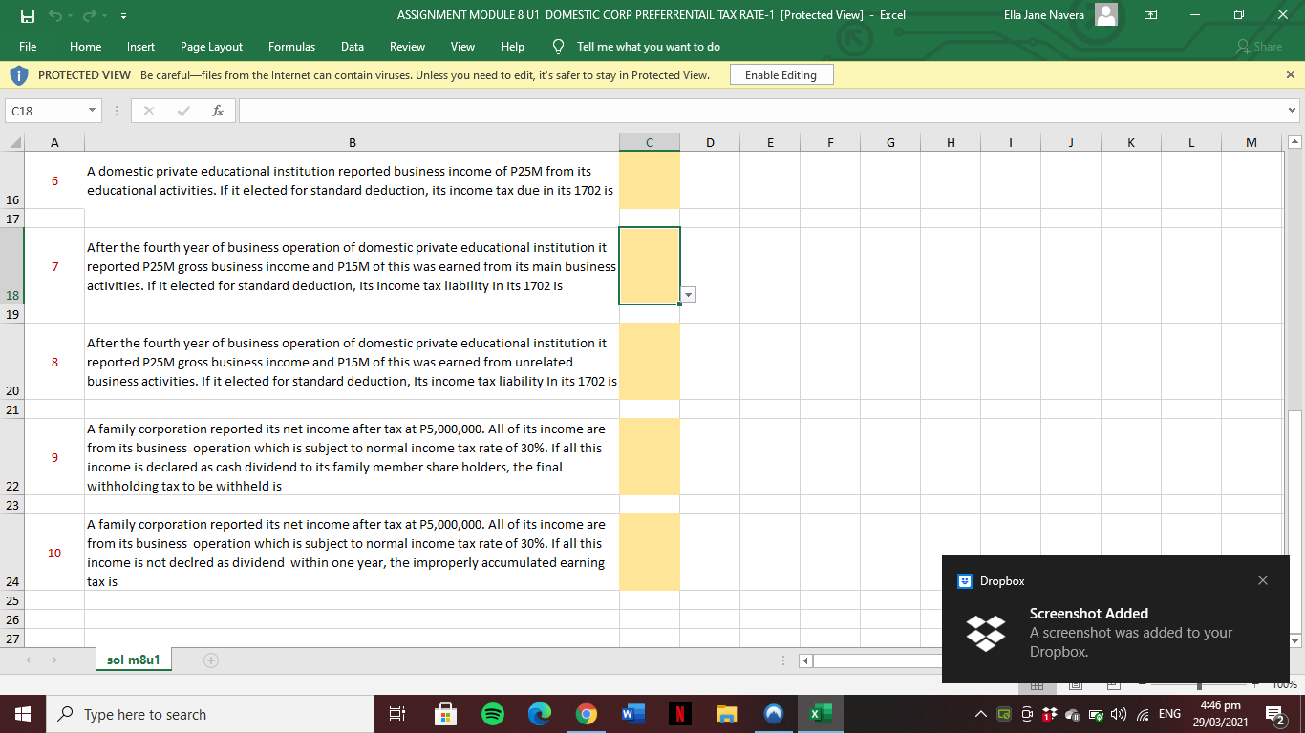Open the Name Box dropdown showing C18
1305x733 pixels.
[x=91, y=110]
